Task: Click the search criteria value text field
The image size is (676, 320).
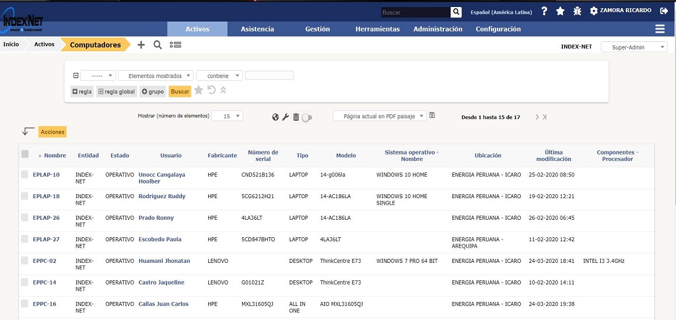Action: pyautogui.click(x=269, y=76)
